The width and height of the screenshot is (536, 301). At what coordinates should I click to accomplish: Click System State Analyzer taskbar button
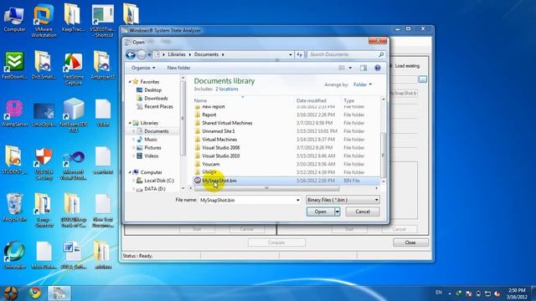point(59,293)
